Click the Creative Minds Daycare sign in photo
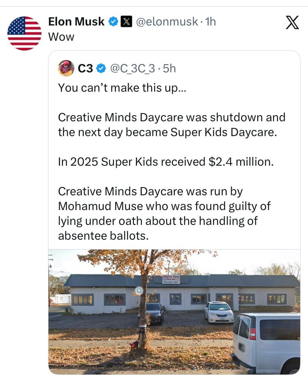The width and height of the screenshot is (308, 377). (x=171, y=280)
